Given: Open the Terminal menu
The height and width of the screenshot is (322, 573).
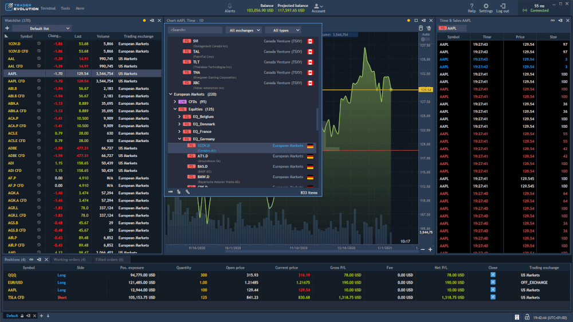Looking at the screenshot, I should 48,8.
